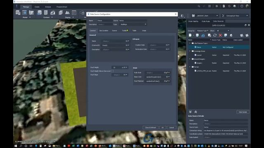This screenshot has width=264, height=148.
Task: Click the Terrain Themes mountain icon
Action: [67, 13]
